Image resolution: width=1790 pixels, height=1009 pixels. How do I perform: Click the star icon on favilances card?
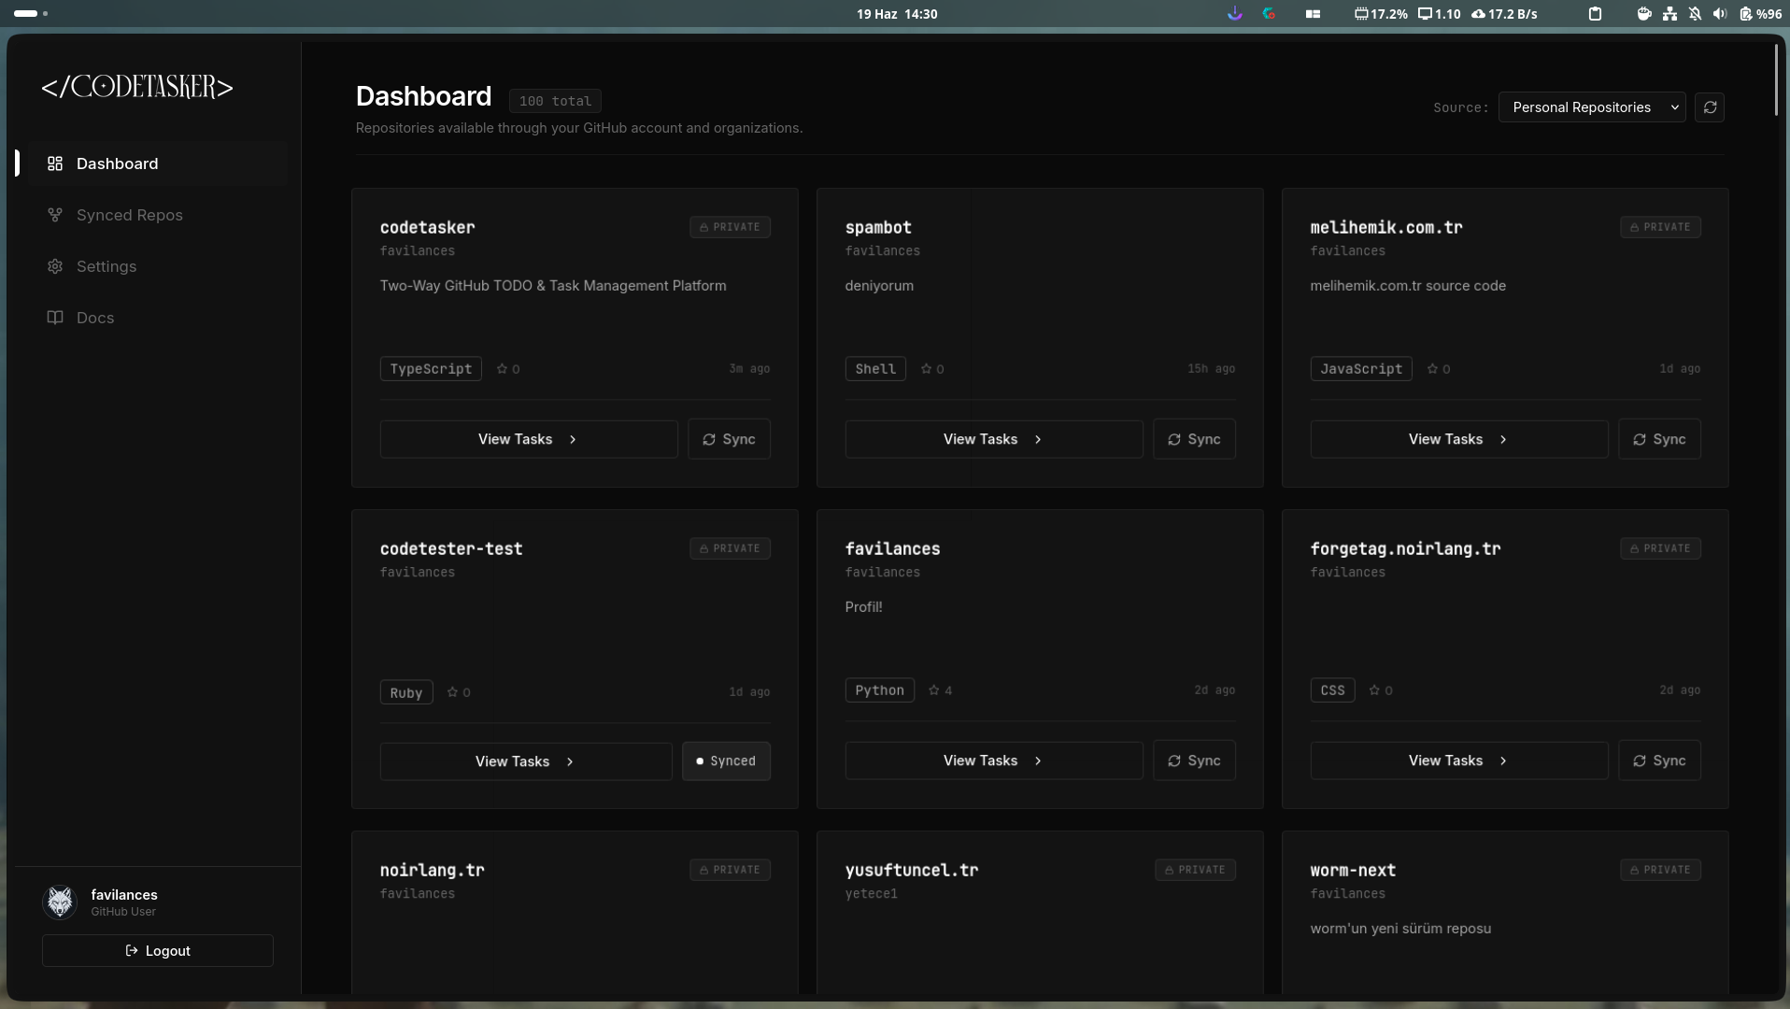click(933, 690)
